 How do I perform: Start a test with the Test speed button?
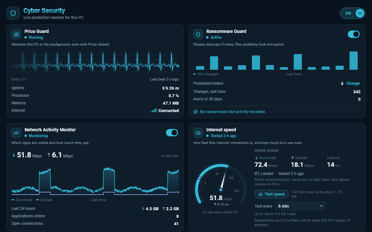pos(271,194)
